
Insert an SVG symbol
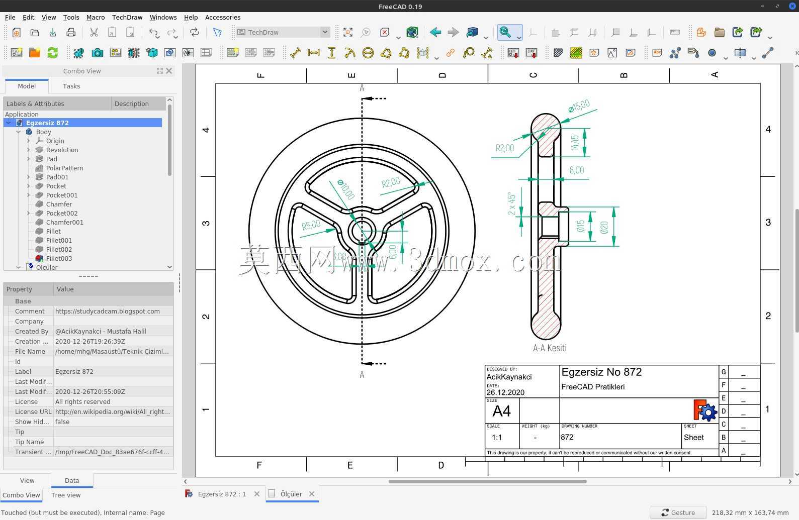tap(594, 53)
